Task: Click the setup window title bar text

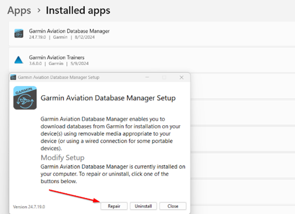Action: click(58, 77)
